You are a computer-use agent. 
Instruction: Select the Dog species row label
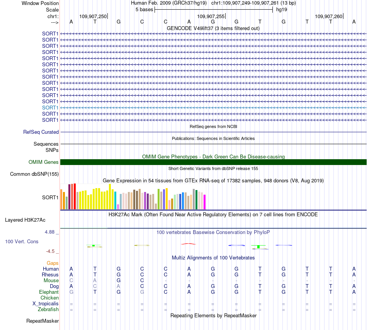(54, 286)
